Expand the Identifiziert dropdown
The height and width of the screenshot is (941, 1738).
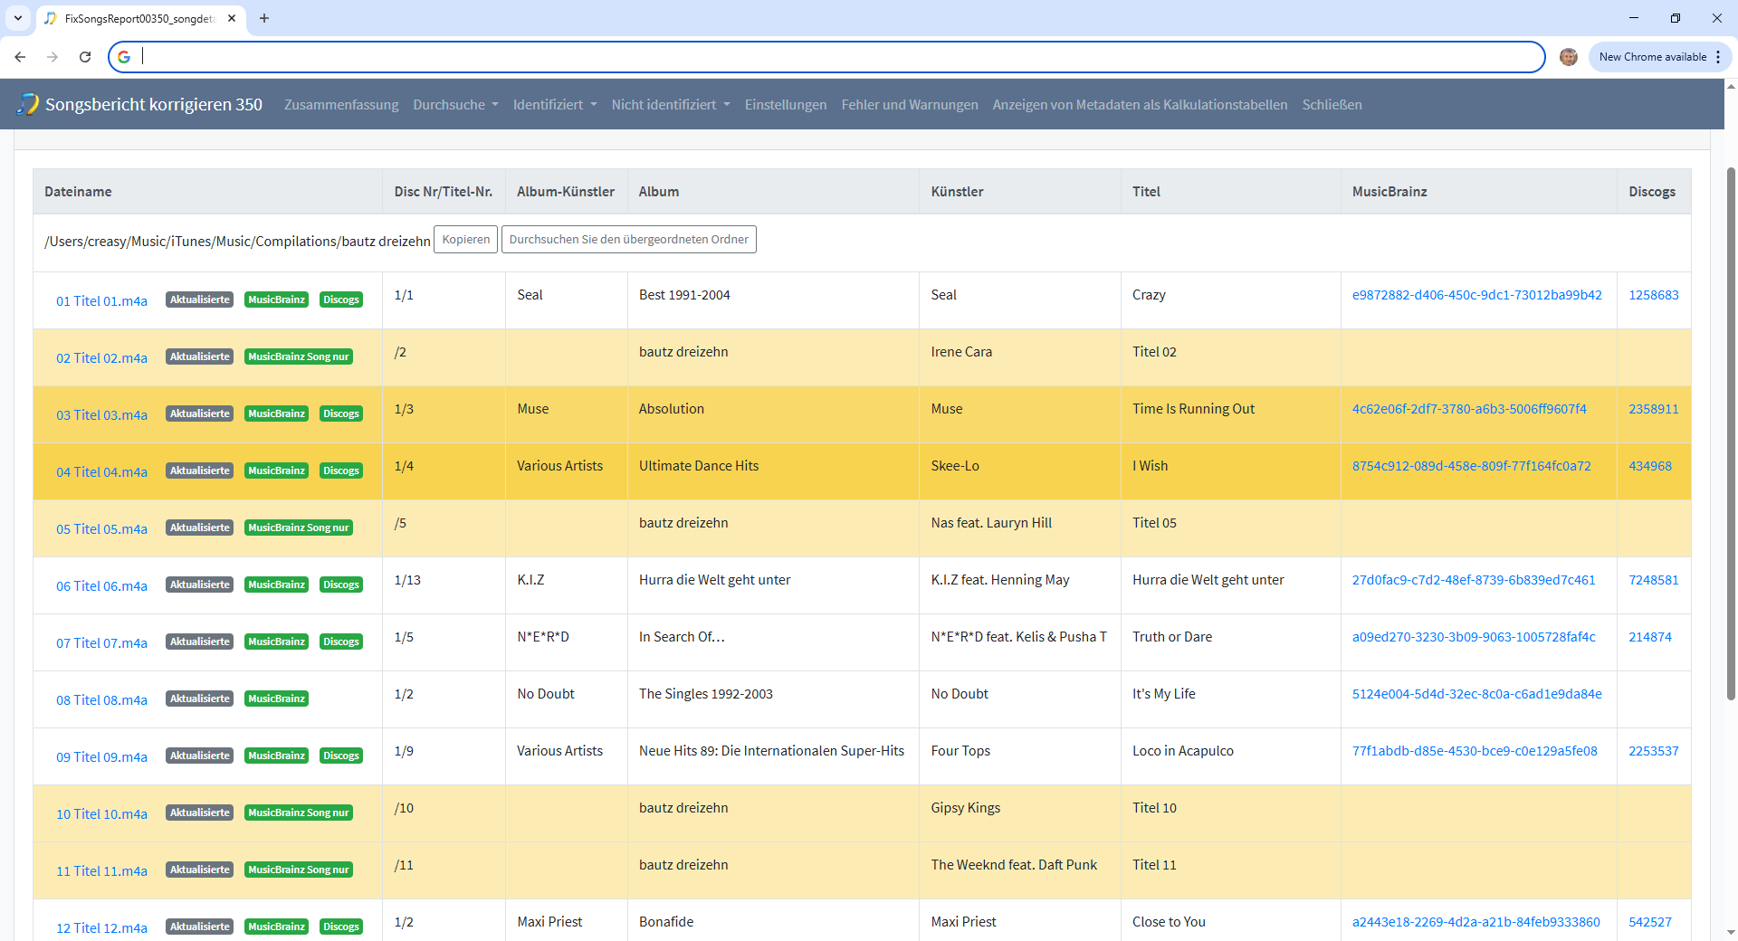click(x=555, y=105)
